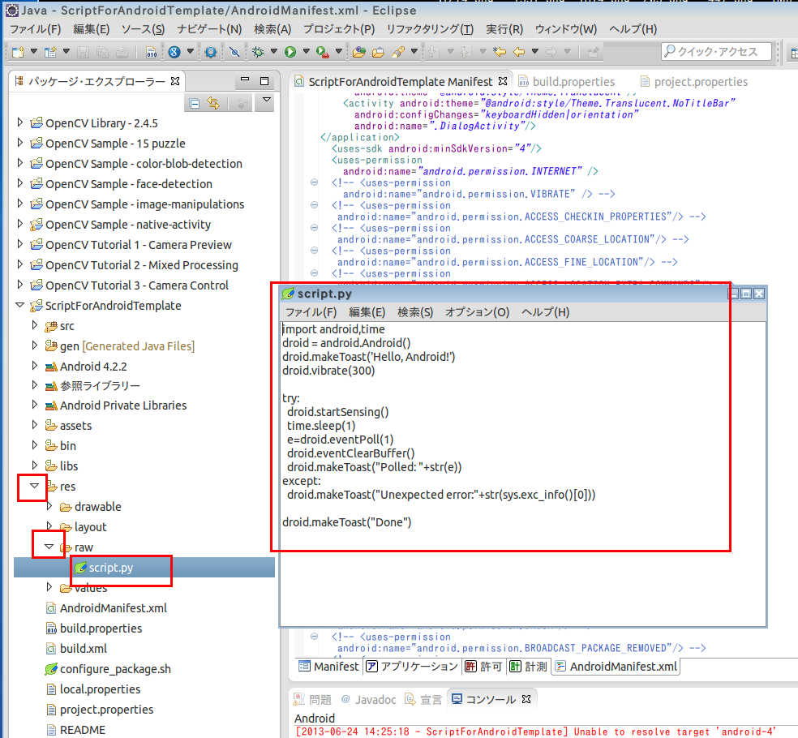Open the External Tools dropdown arrow
Viewport: 798px width, 738px height.
click(338, 51)
